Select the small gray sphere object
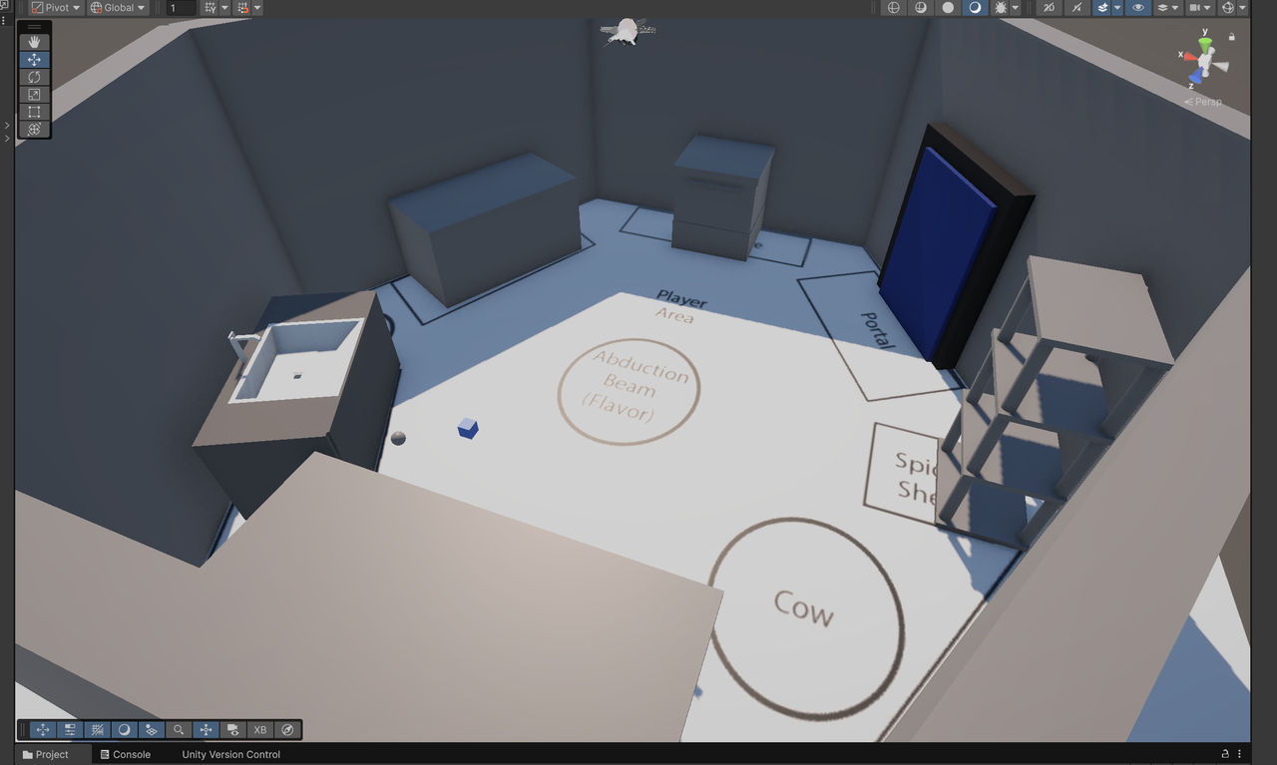Image resolution: width=1277 pixels, height=765 pixels. pos(398,438)
